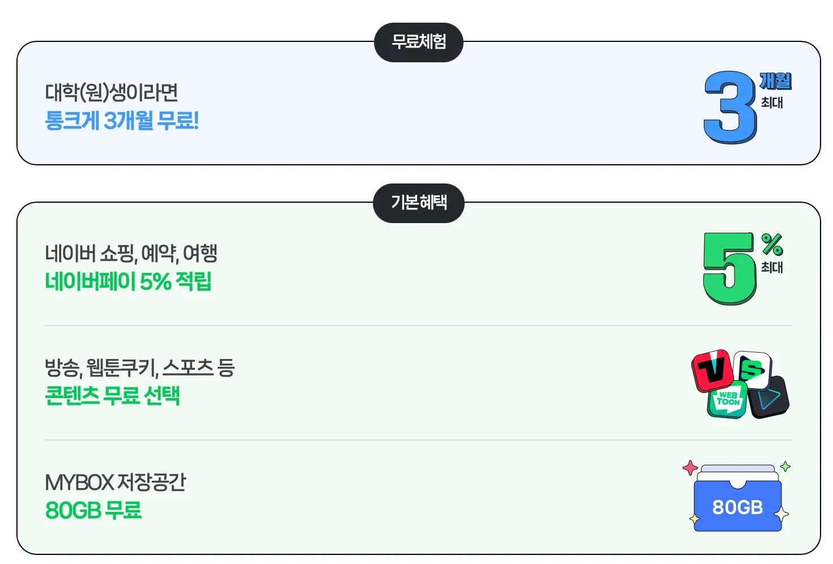Click the big green 5 graphic
Image resolution: width=833 pixels, height=564 pixels.
coord(729,268)
